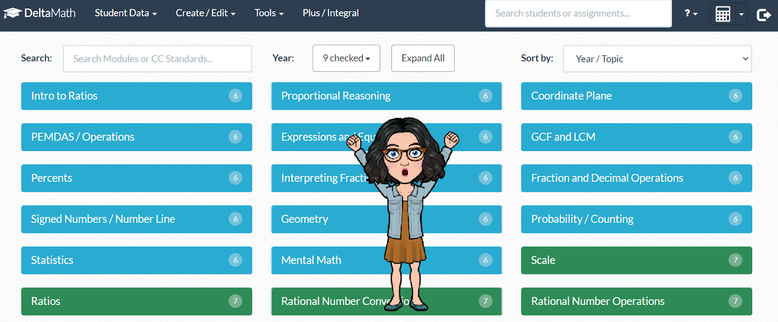Open the calculator icon

pos(723,14)
